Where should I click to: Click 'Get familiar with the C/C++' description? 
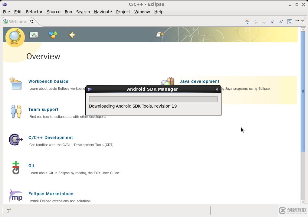point(71,145)
